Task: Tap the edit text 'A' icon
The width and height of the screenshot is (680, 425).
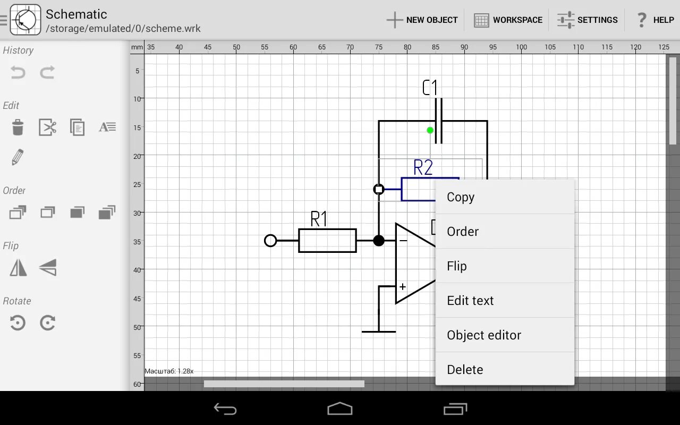Action: (107, 127)
